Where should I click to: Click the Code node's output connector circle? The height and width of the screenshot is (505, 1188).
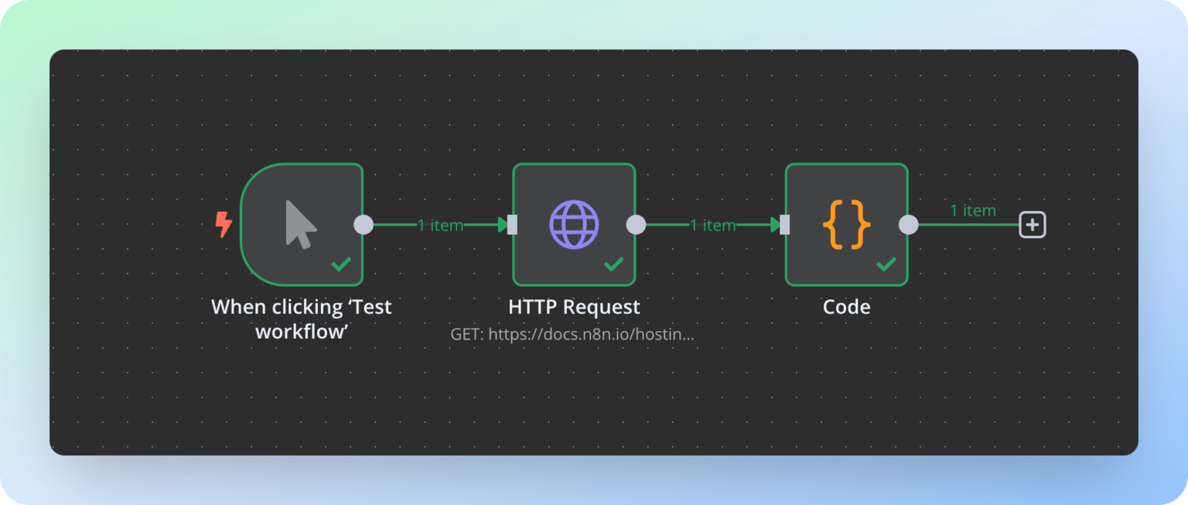coord(908,224)
